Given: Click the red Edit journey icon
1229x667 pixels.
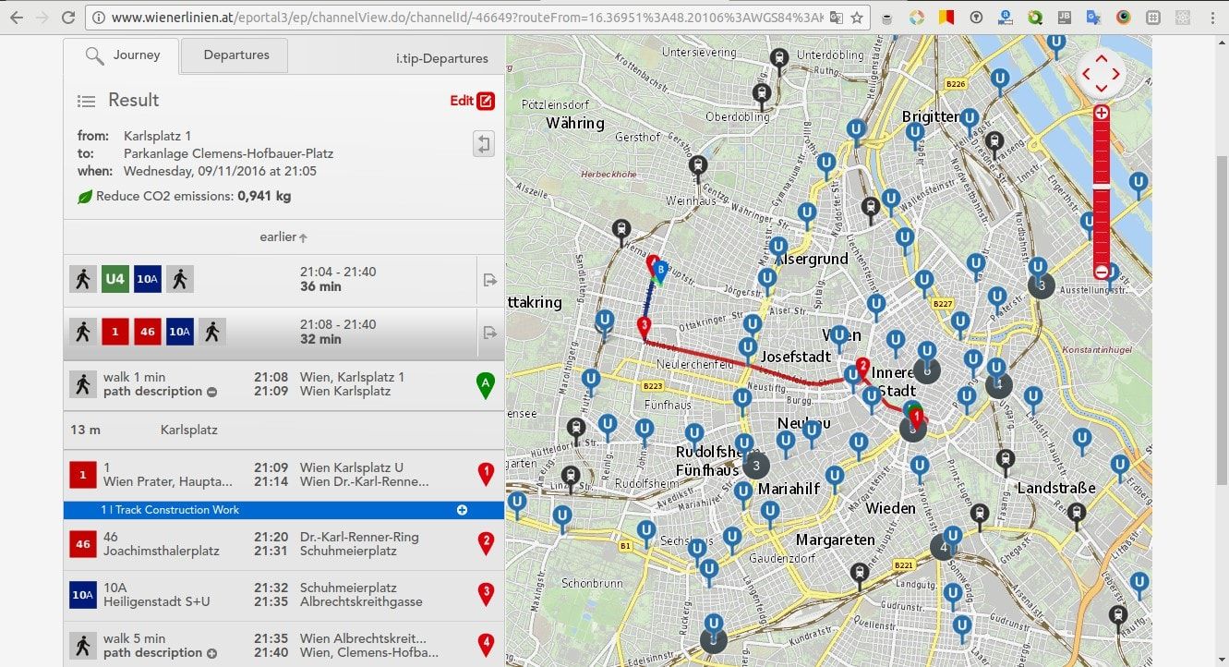Looking at the screenshot, I should click(486, 101).
